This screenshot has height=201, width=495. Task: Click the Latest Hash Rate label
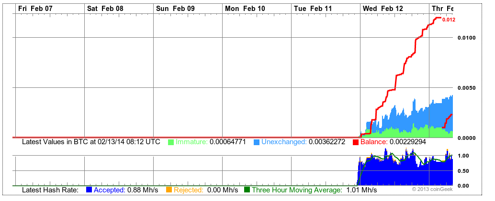coord(50,190)
